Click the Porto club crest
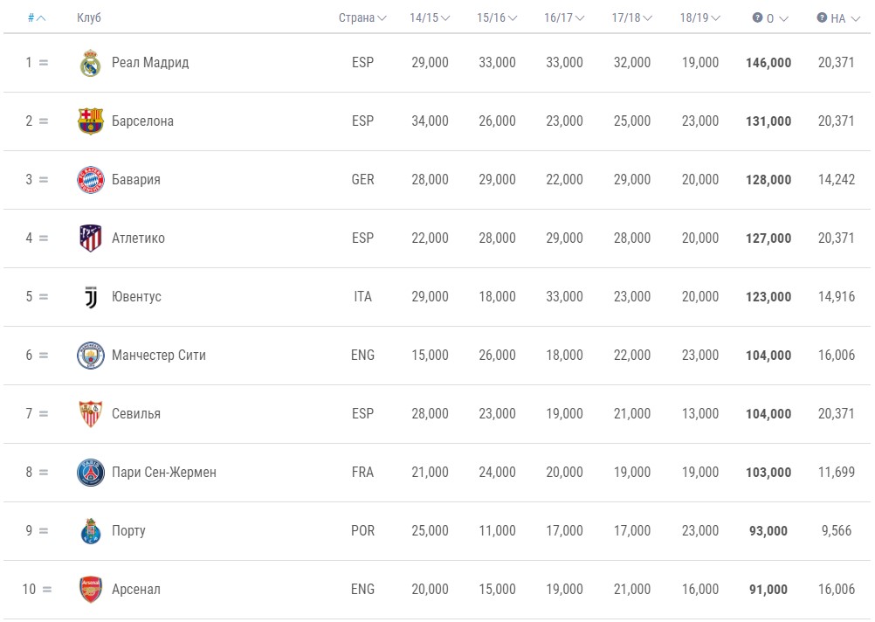Viewport: 875px width, 622px height. 91,531
